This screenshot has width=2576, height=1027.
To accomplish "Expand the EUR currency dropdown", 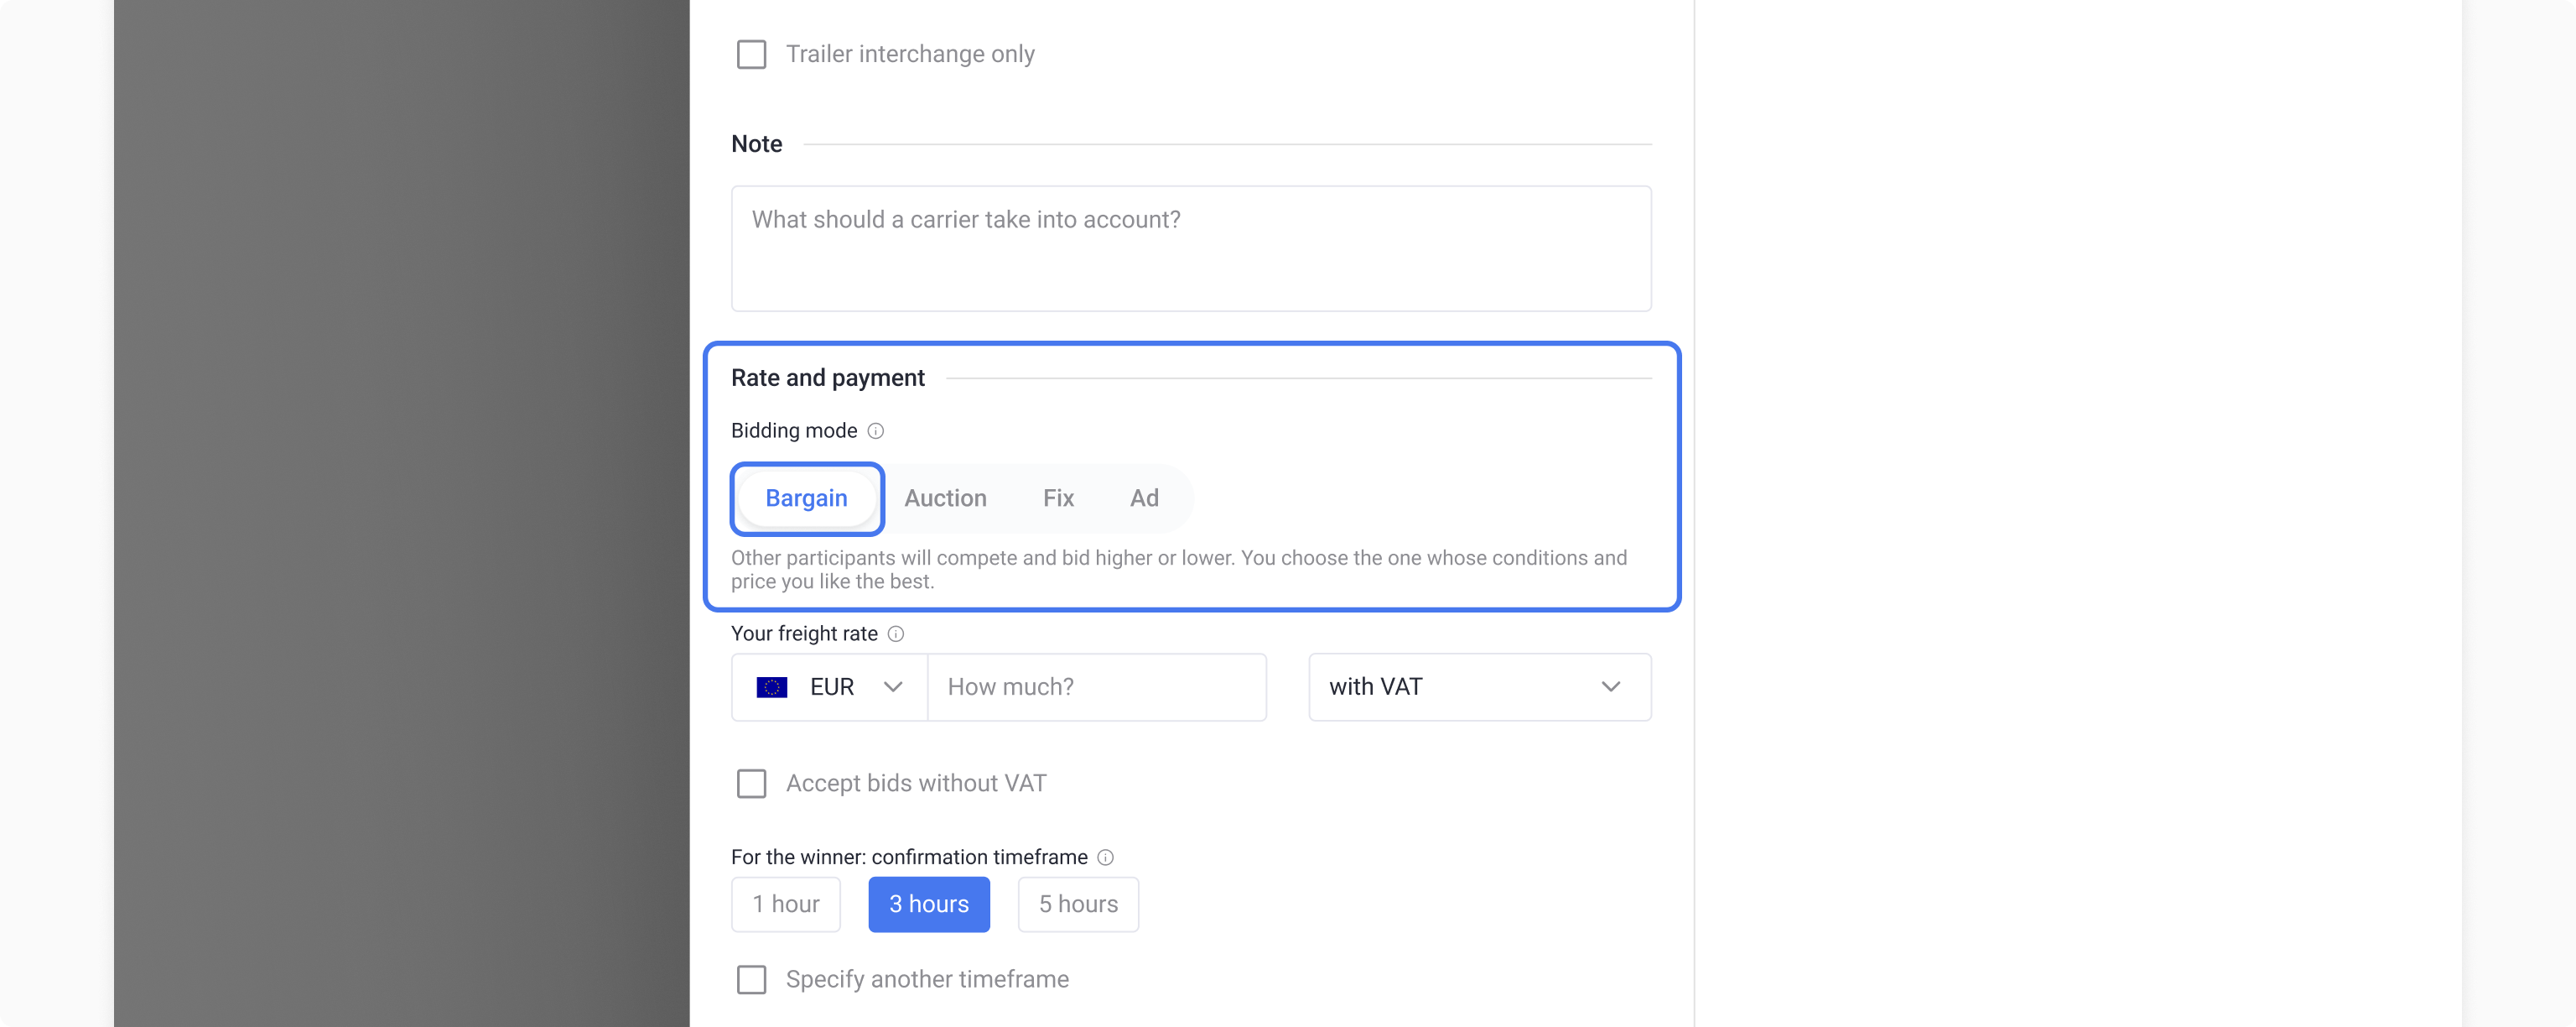I will (x=830, y=686).
